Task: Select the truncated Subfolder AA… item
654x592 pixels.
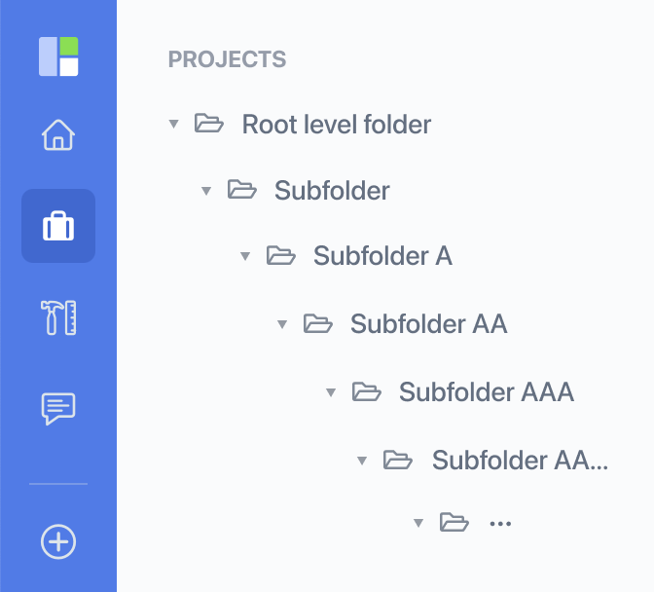Action: coord(520,461)
